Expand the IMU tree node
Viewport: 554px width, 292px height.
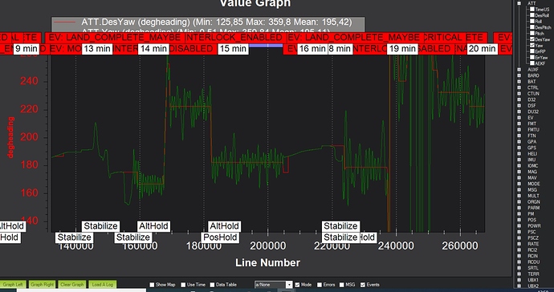click(x=519, y=160)
